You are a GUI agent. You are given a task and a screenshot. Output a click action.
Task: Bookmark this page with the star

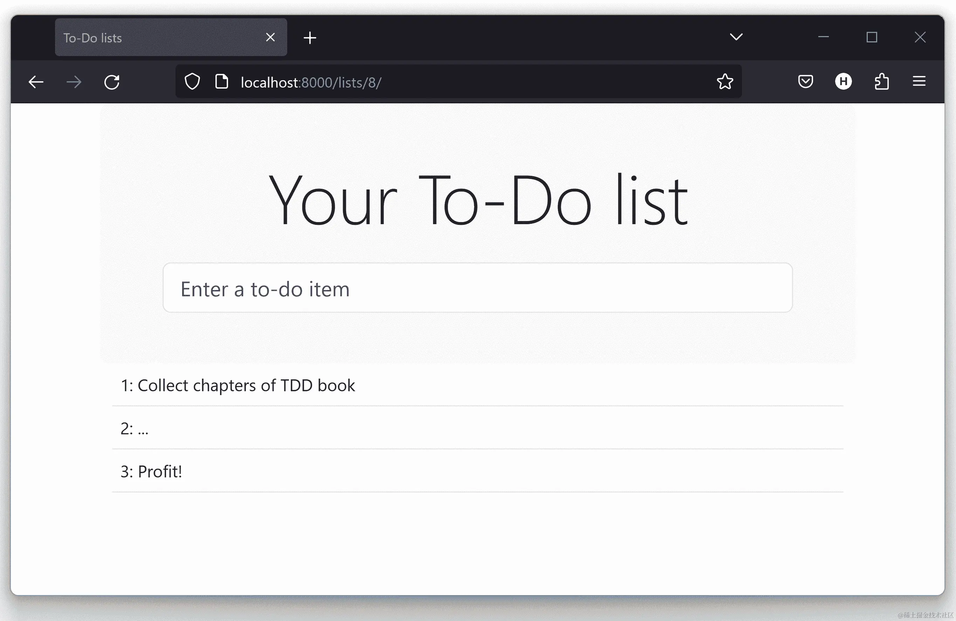coord(725,82)
